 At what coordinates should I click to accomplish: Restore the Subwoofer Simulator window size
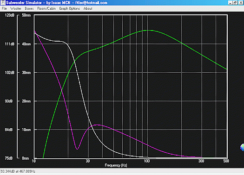click(x=235, y=3)
